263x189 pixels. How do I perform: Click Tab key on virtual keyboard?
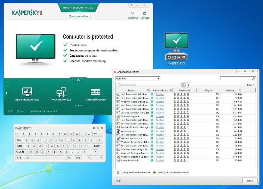point(19,140)
